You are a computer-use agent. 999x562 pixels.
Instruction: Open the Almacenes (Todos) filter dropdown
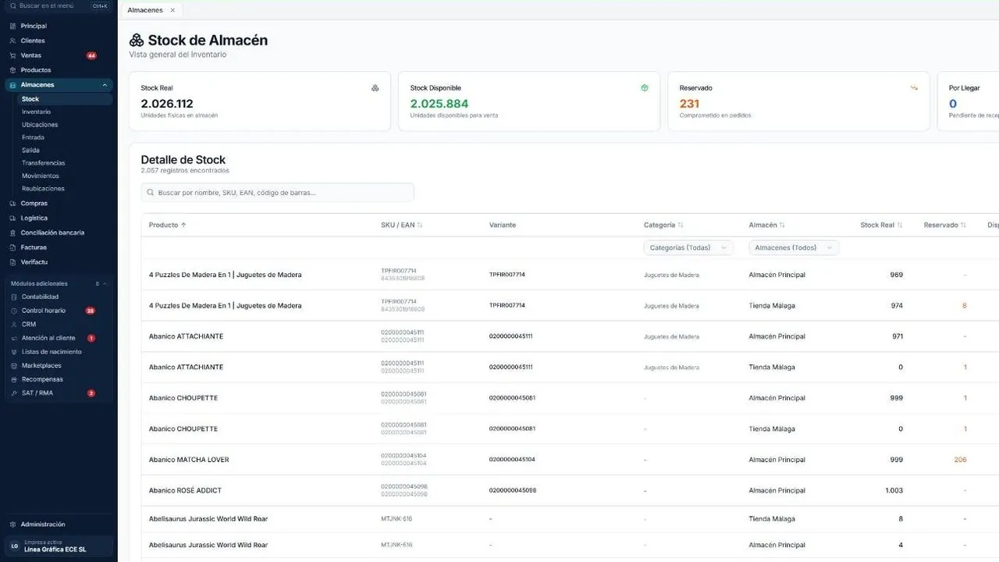(x=794, y=247)
